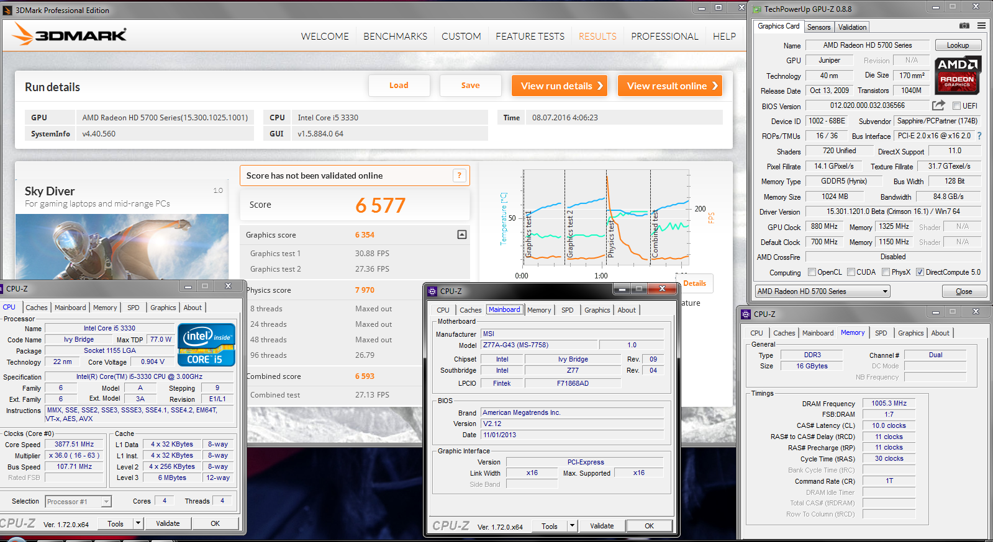Viewport: 993px width, 542px height.
Task: Go to the WELCOME page
Action: click(x=325, y=37)
